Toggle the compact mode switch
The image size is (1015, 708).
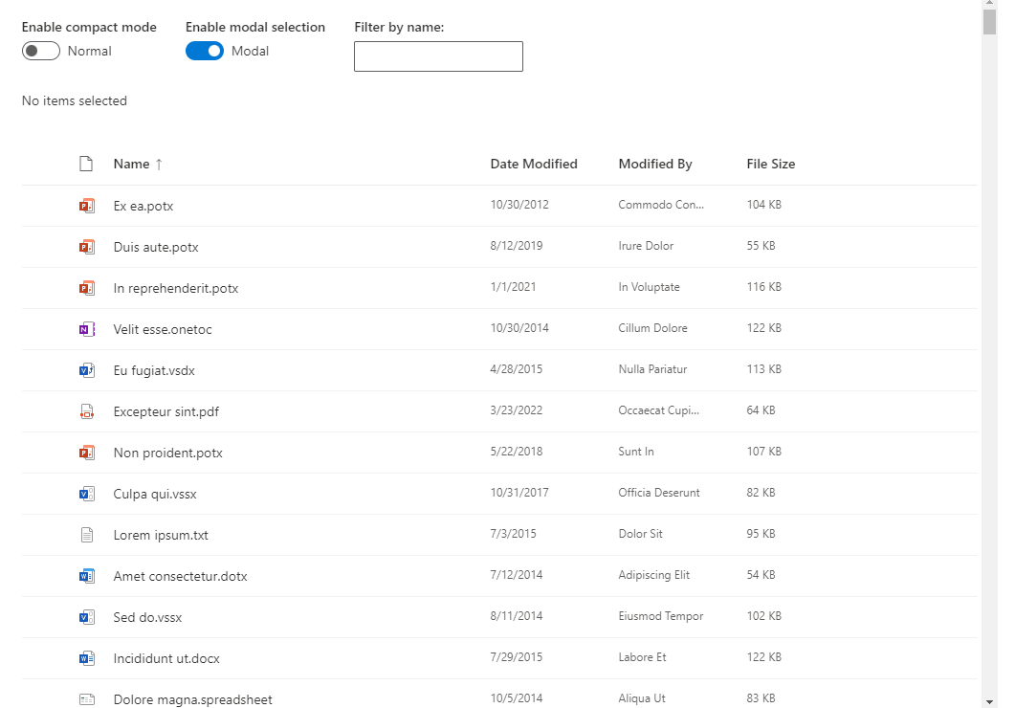(x=41, y=51)
